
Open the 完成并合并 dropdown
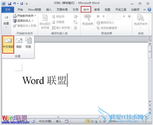click(141, 21)
